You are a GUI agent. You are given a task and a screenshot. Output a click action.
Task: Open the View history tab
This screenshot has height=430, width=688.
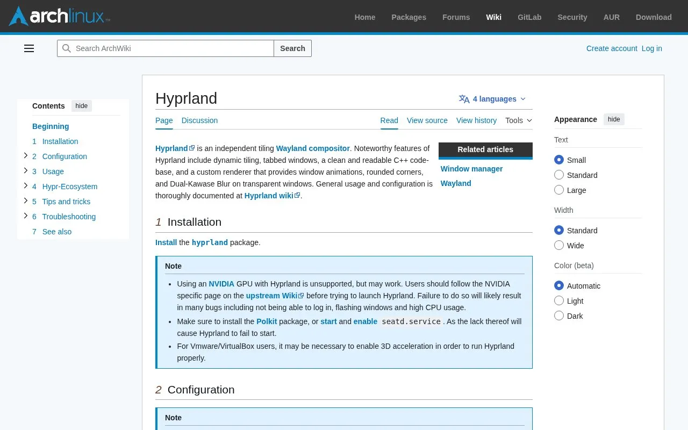[477, 120]
